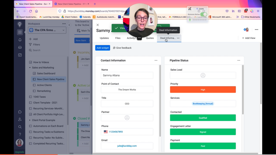Viewport: 276px width, 155px height.
Task: Switch to the second New Client Sales Pipeline browser tab
Action: pos(72,4)
